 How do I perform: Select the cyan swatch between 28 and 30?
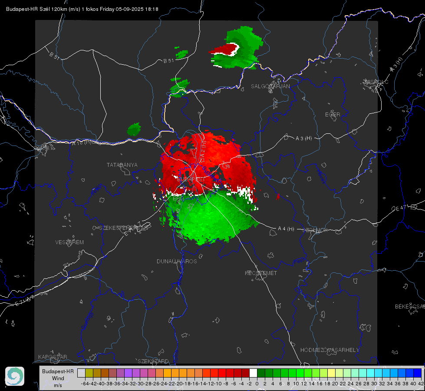371,373
